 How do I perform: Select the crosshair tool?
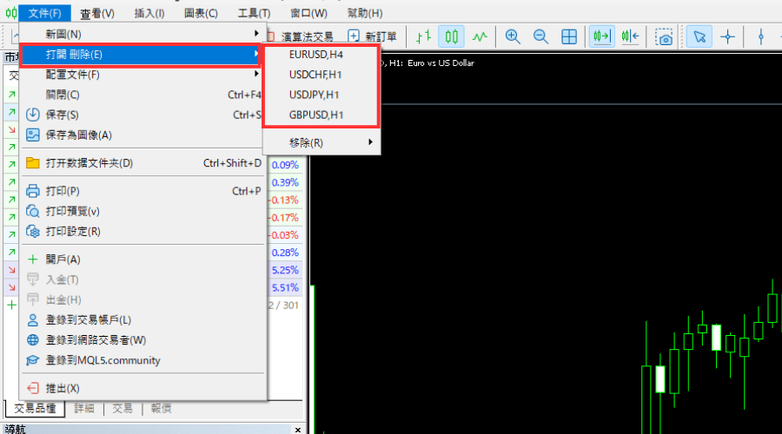pos(727,36)
